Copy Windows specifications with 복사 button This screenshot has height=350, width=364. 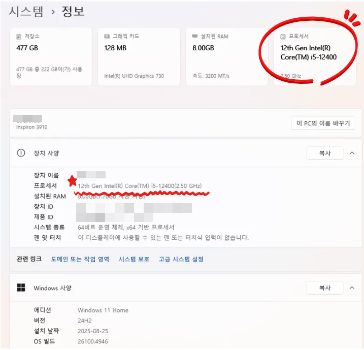point(325,288)
